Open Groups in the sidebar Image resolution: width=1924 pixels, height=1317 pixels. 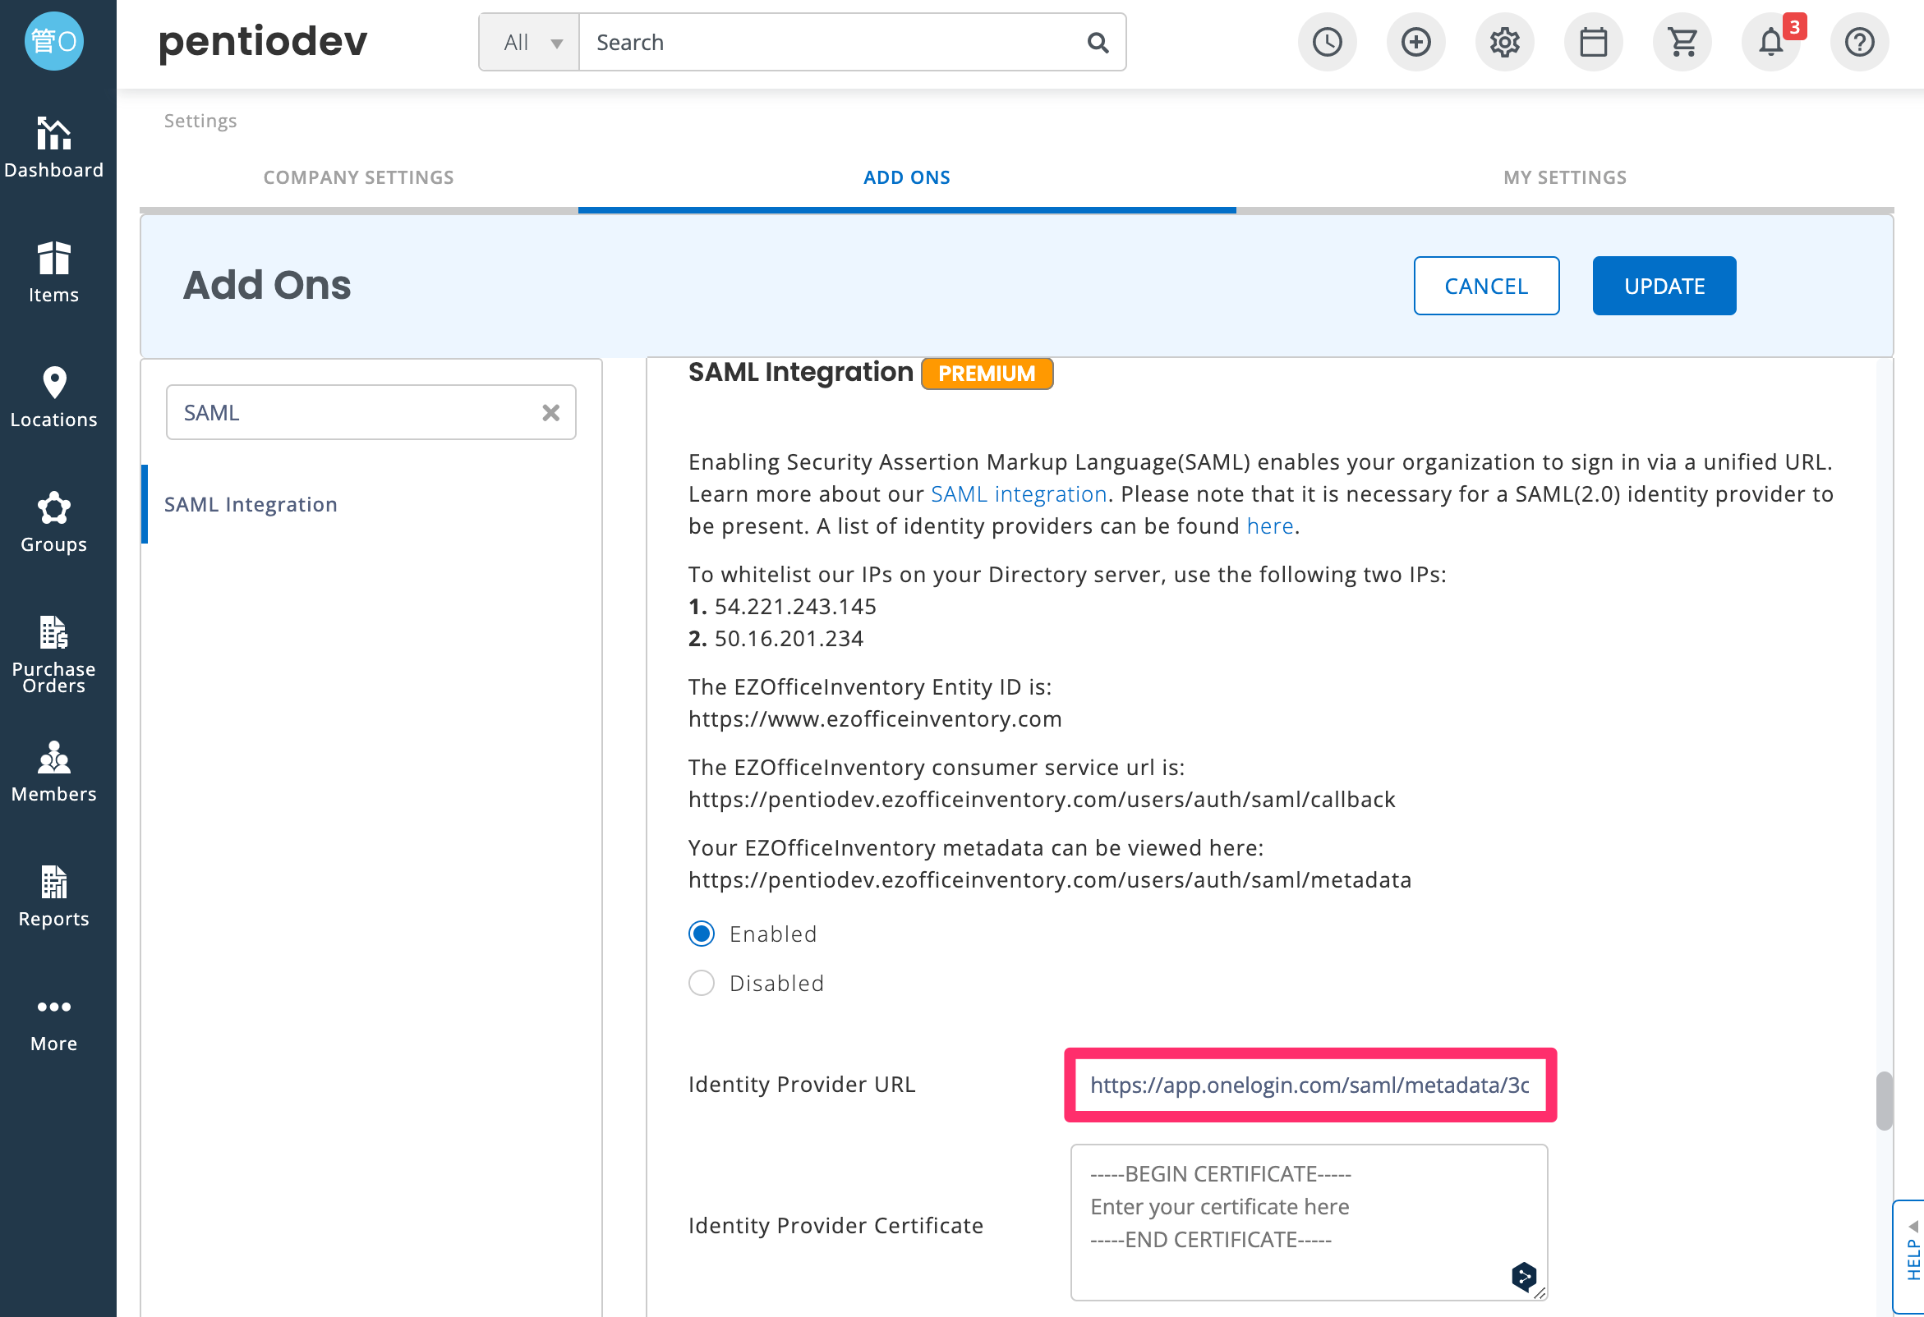[54, 523]
